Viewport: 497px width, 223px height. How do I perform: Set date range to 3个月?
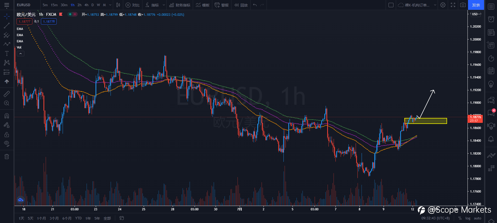(x=54, y=218)
